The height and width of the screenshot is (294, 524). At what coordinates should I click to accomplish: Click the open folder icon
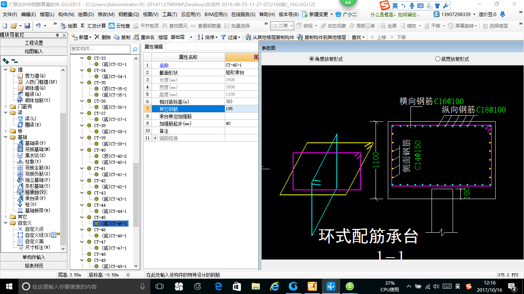(13, 26)
